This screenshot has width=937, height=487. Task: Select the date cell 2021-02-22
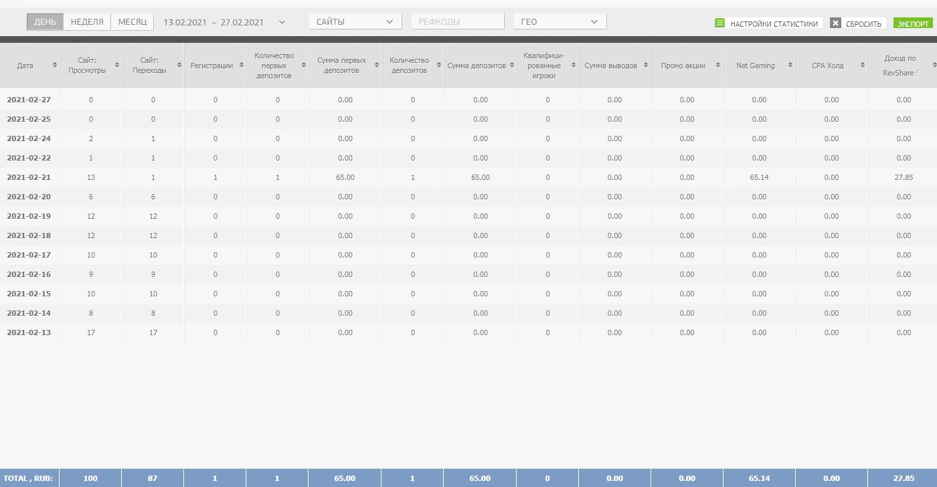(29, 158)
